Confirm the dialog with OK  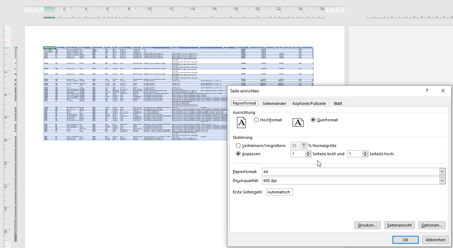tap(405, 240)
